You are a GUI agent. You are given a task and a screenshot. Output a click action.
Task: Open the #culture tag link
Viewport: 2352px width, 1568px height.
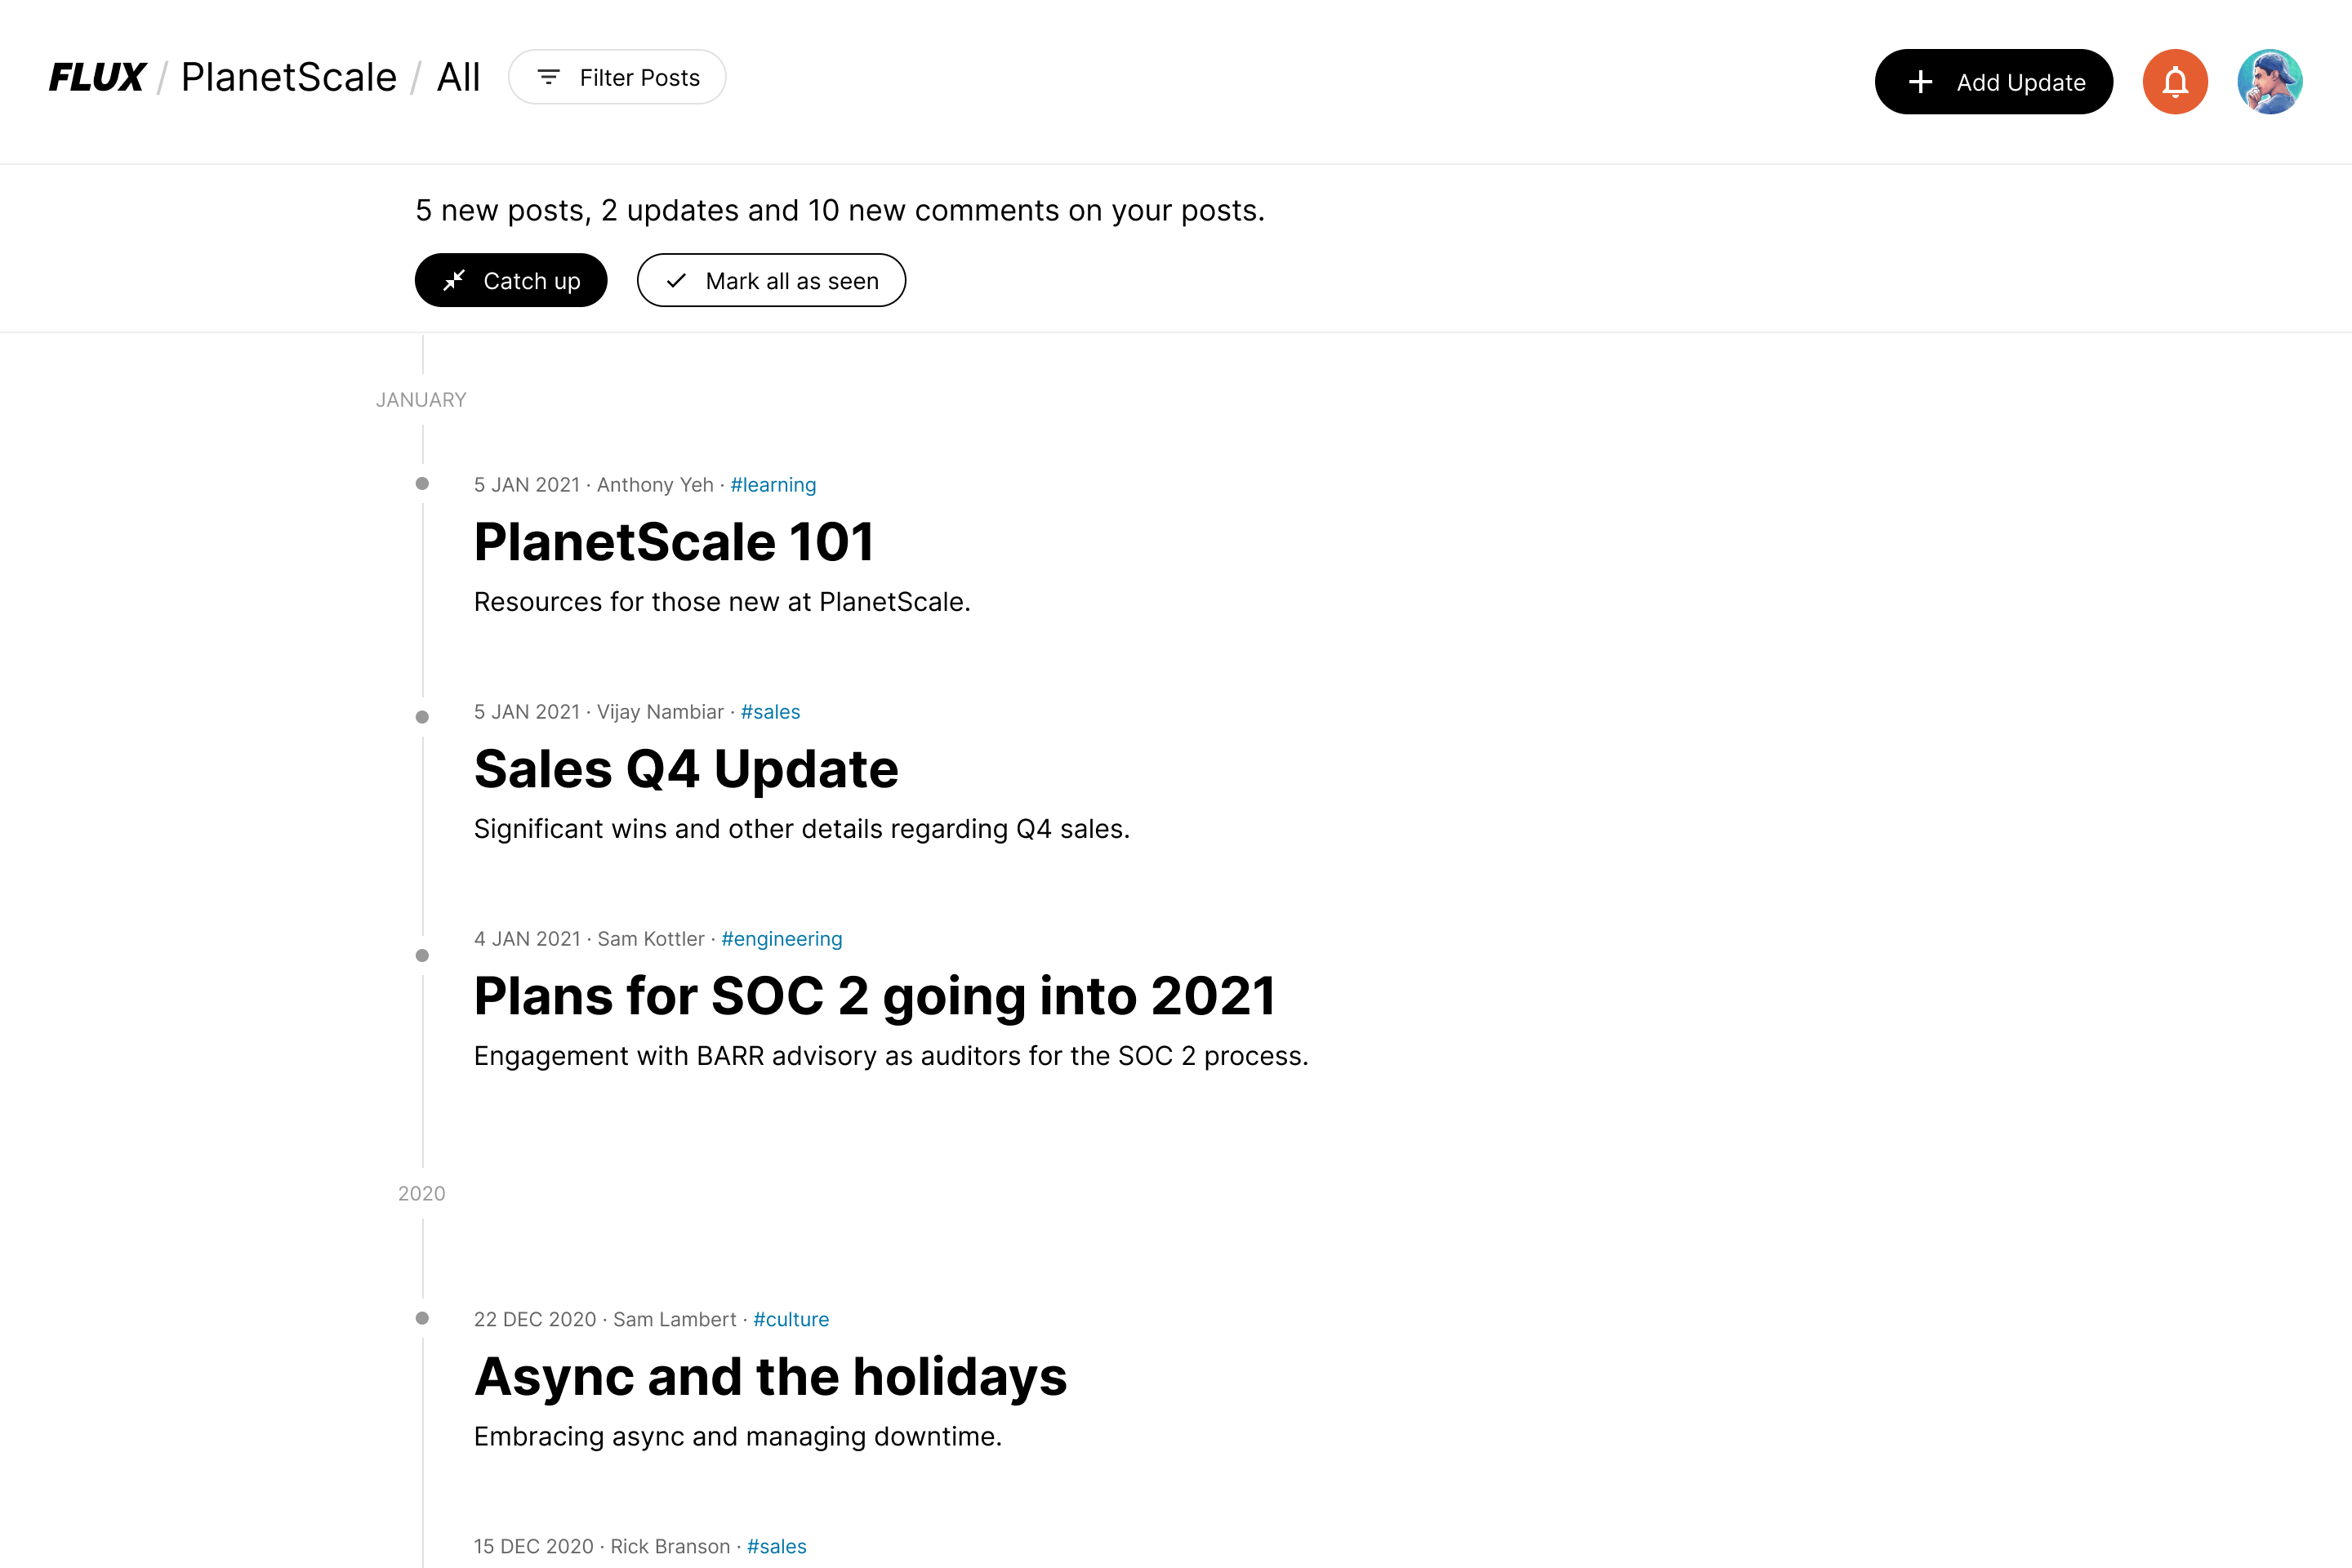790,1319
